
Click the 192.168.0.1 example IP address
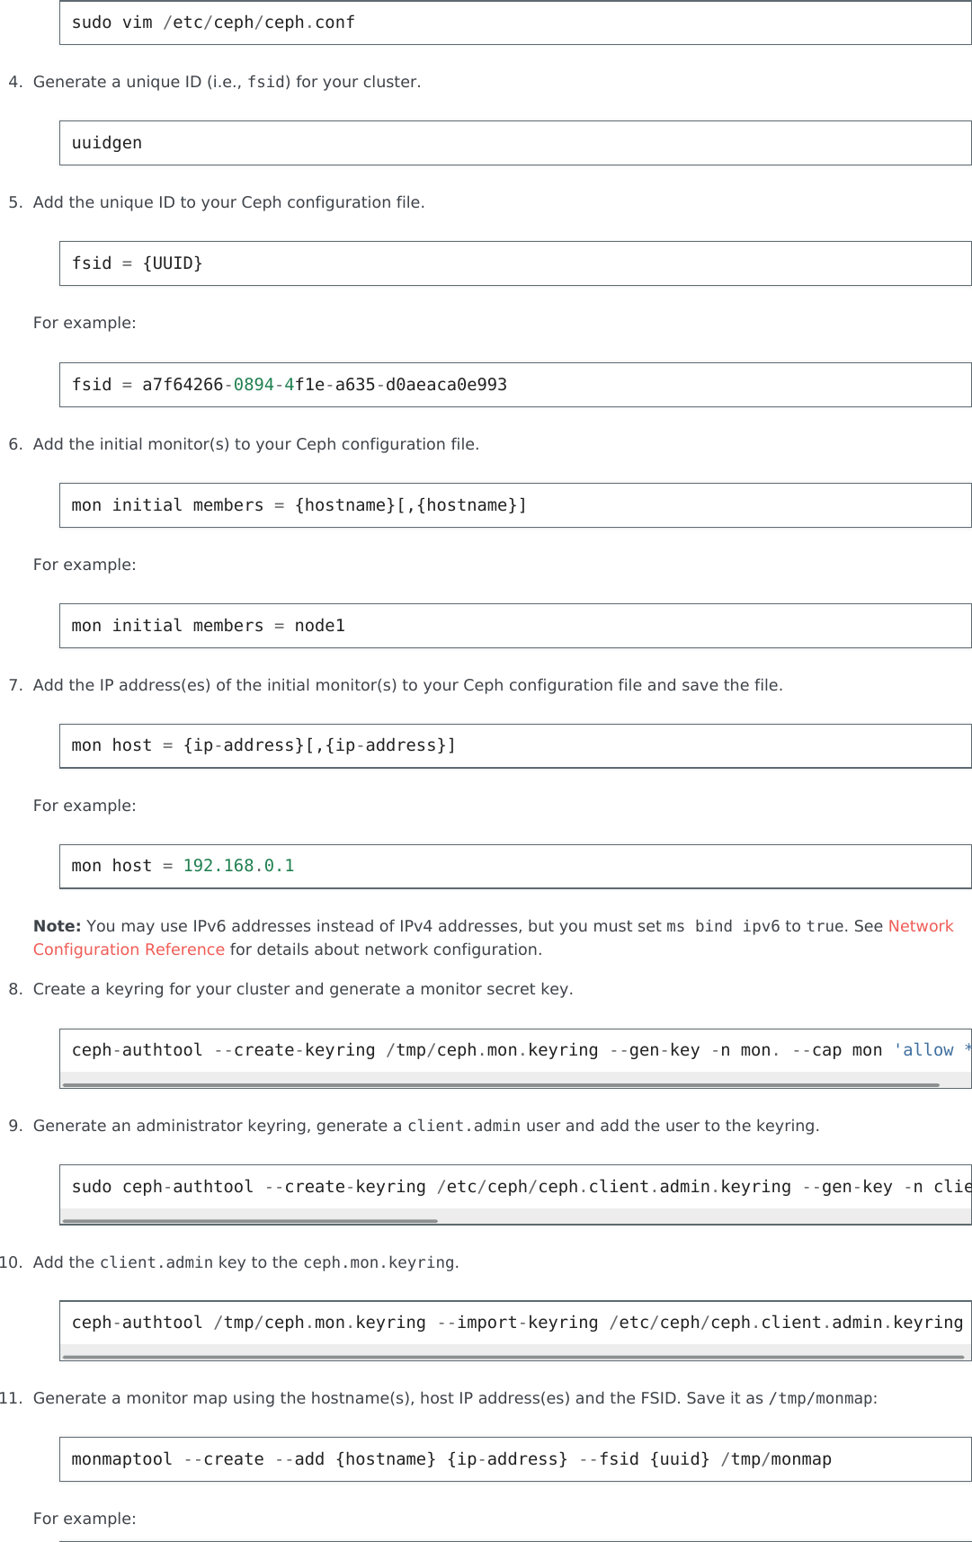[x=238, y=866]
